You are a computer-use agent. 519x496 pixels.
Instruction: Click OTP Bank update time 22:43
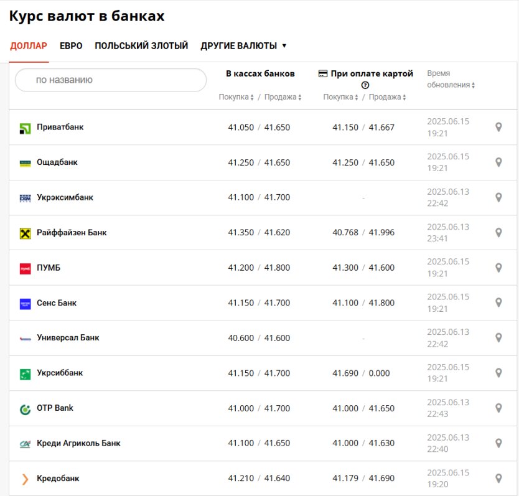437,414
